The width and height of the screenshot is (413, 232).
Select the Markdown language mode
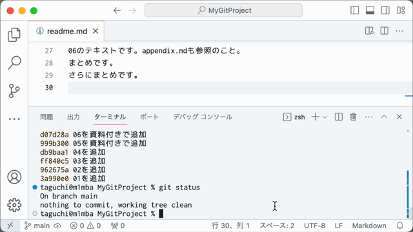369,226
